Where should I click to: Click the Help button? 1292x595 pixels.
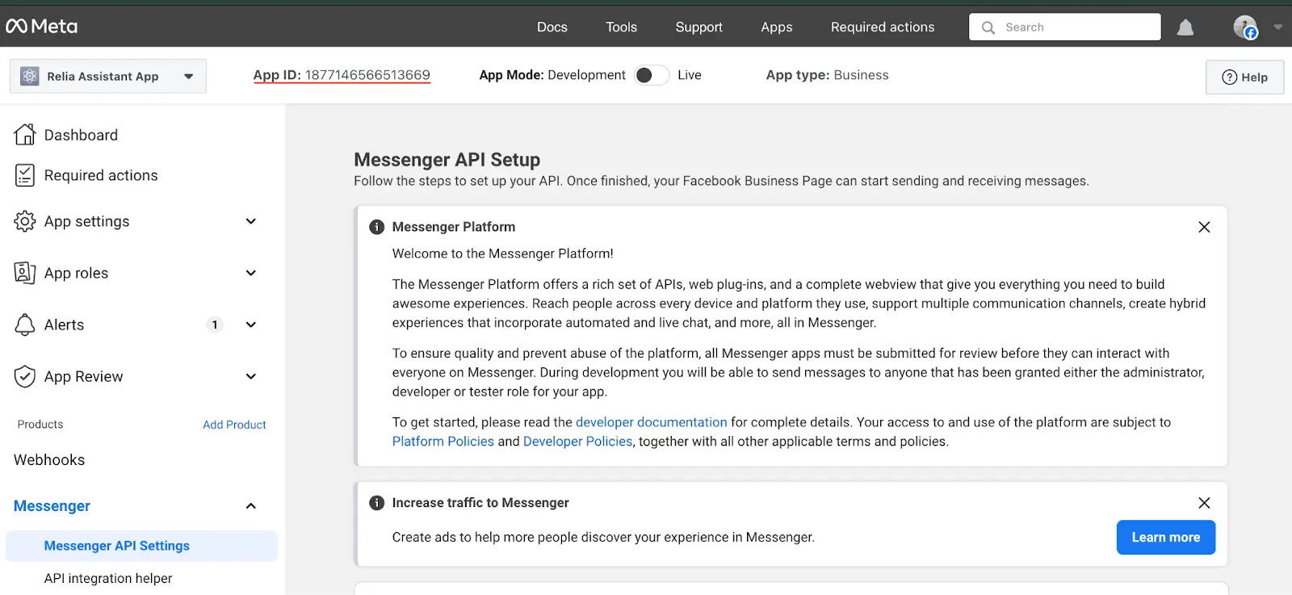coord(1244,78)
